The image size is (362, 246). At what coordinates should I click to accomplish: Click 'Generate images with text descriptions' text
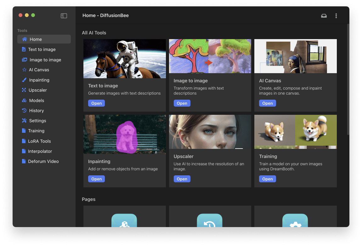click(124, 93)
